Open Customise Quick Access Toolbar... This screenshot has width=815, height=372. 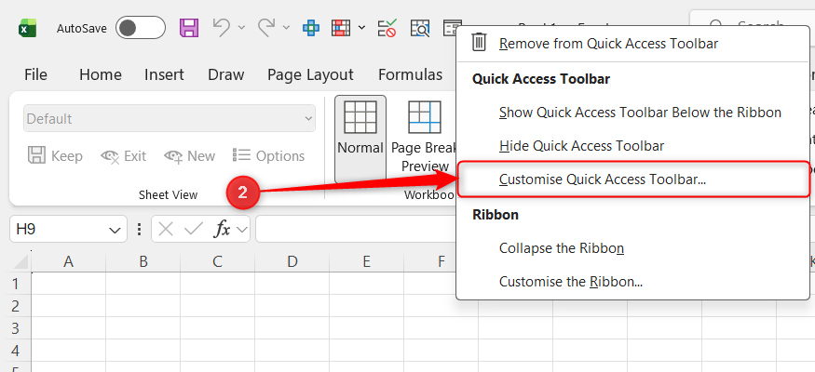[633, 179]
